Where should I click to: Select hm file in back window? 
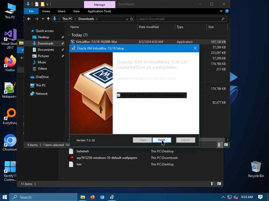(x=79, y=164)
